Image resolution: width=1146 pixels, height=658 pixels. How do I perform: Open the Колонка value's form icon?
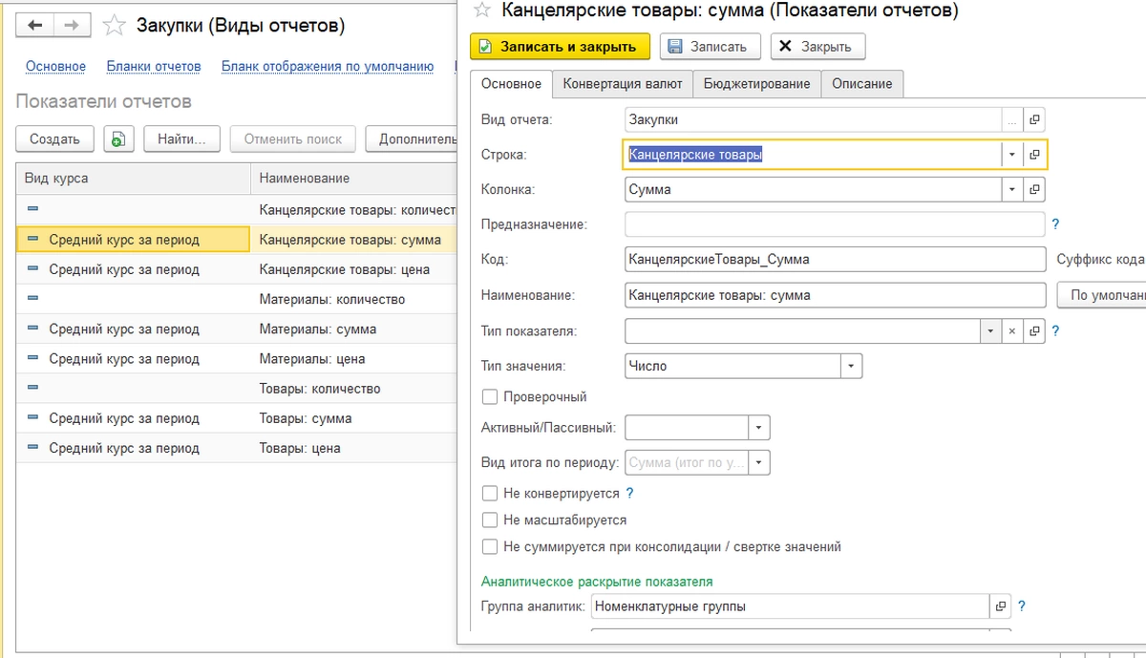pos(1034,190)
